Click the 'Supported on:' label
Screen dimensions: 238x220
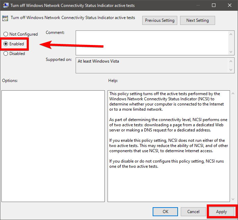pyautogui.click(x=59, y=59)
